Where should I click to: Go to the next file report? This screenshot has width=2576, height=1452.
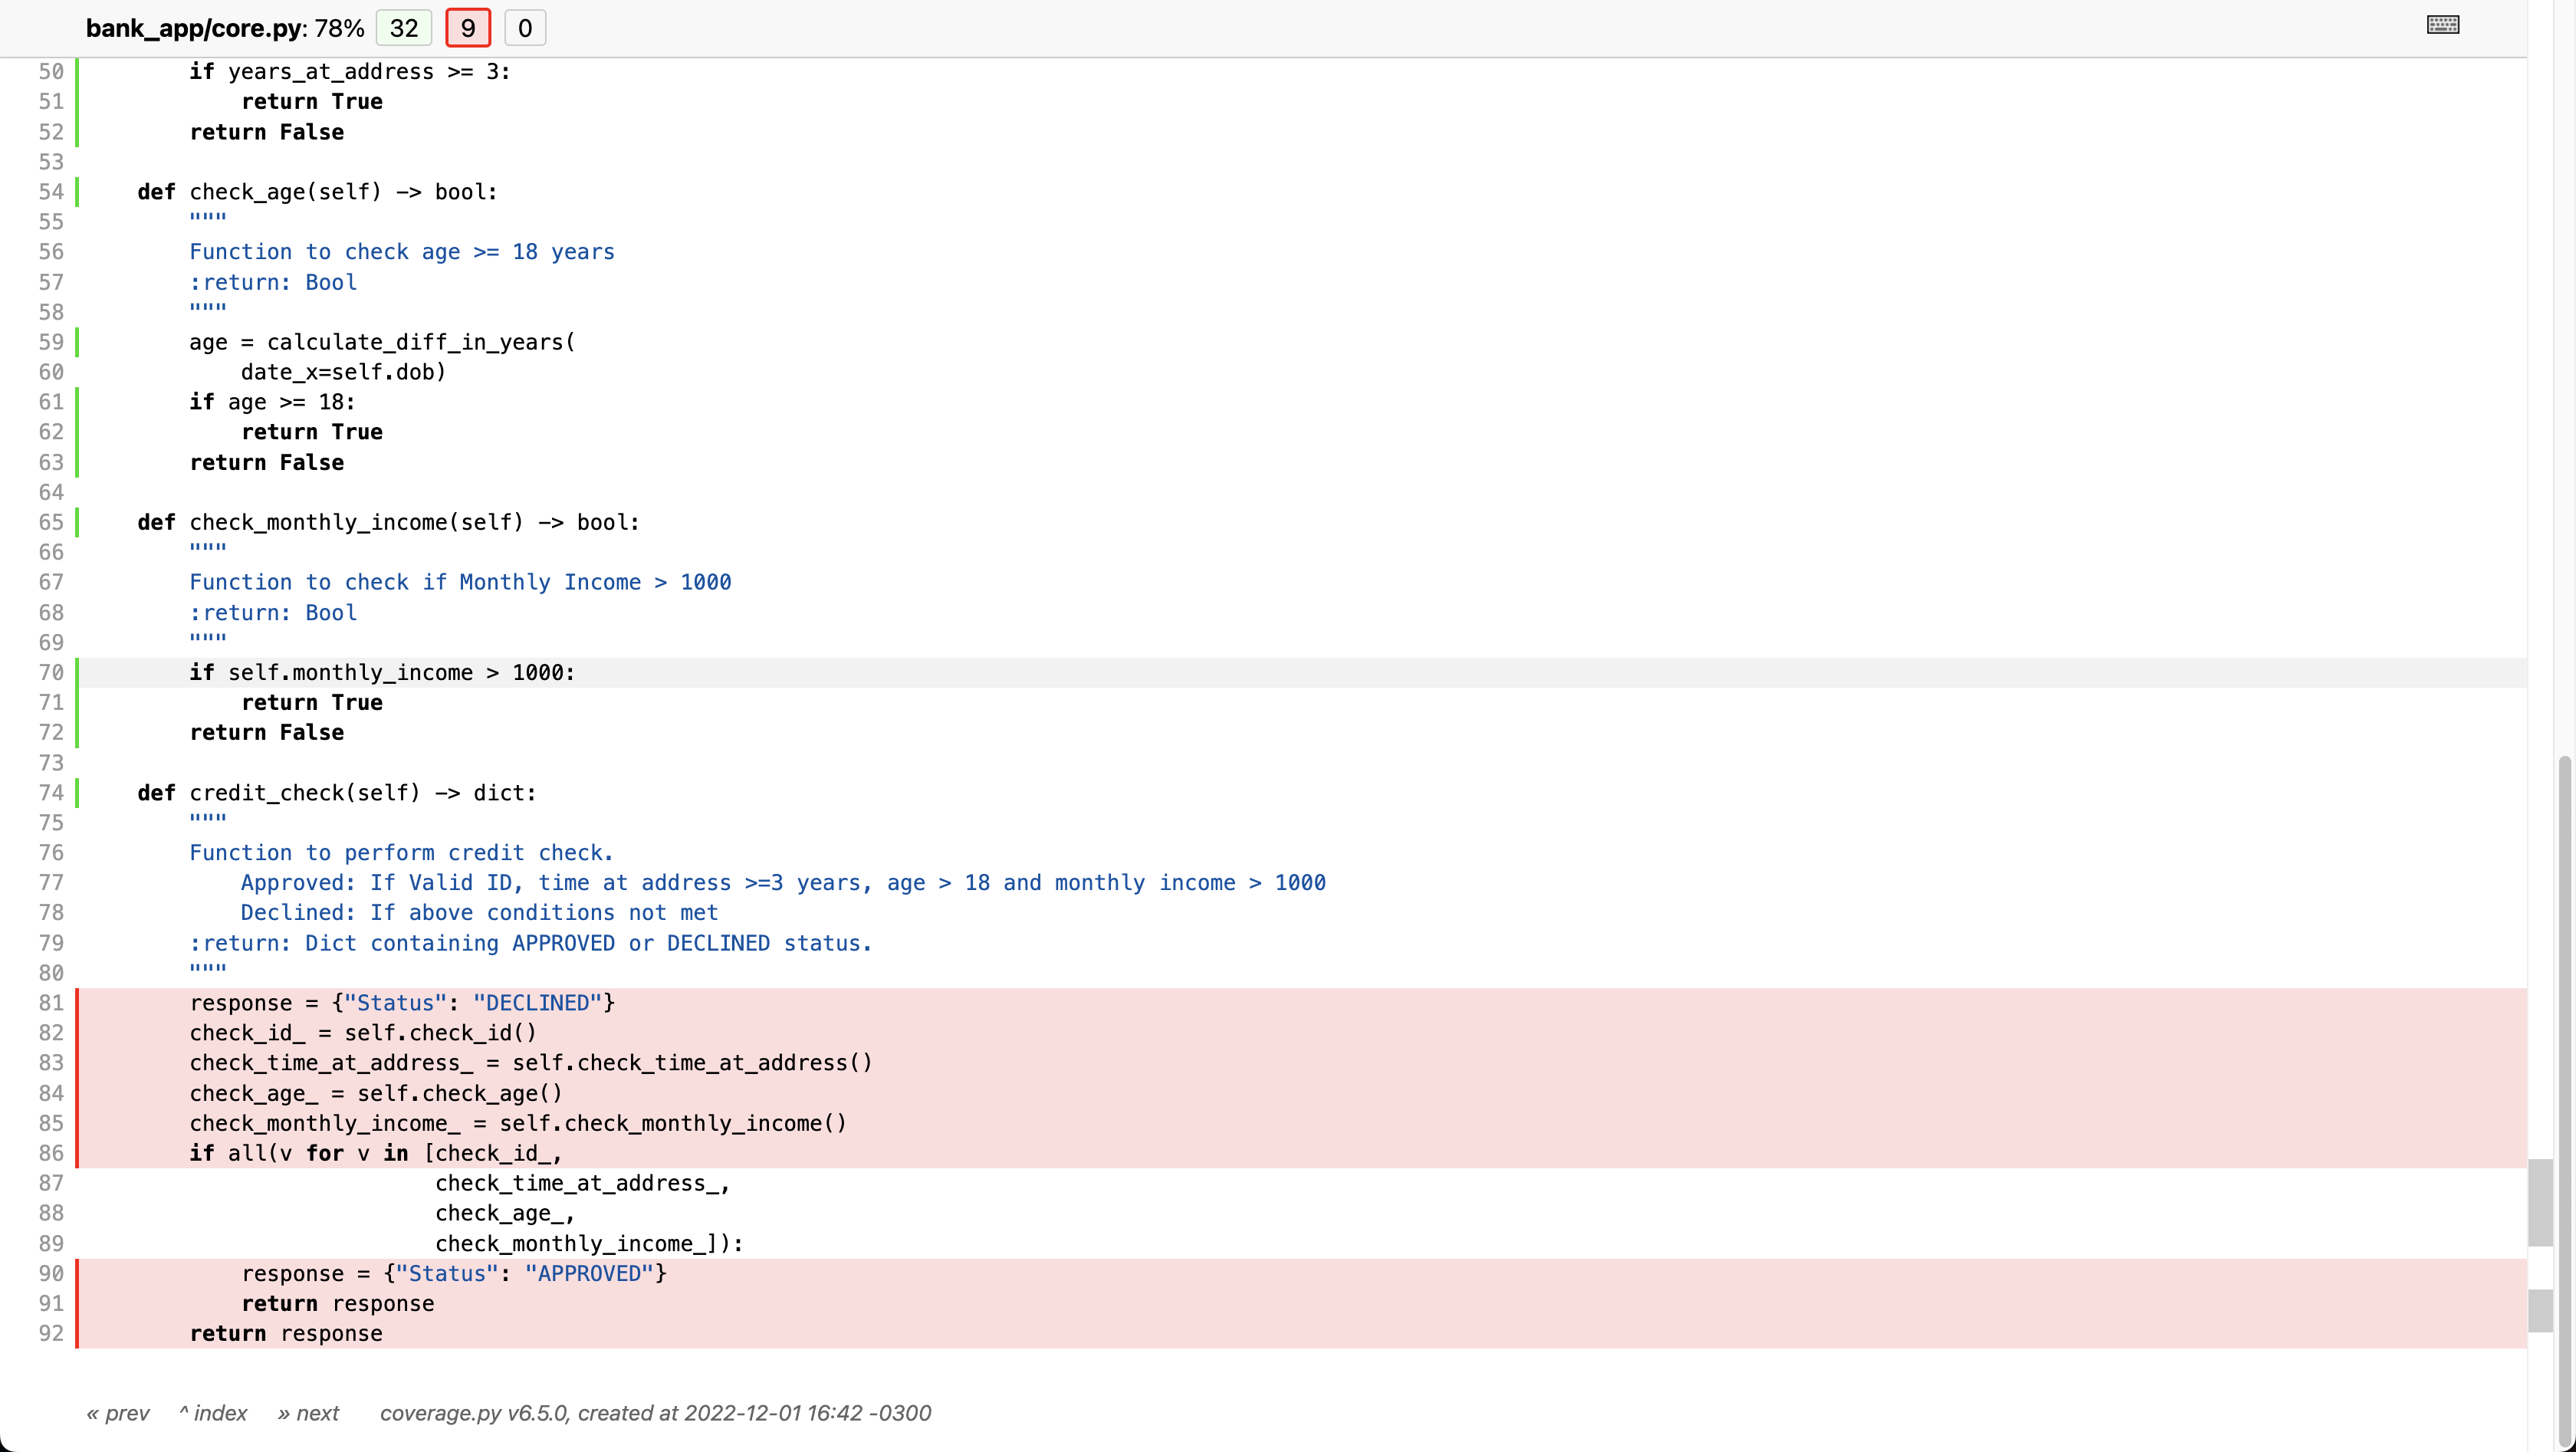coord(308,1412)
